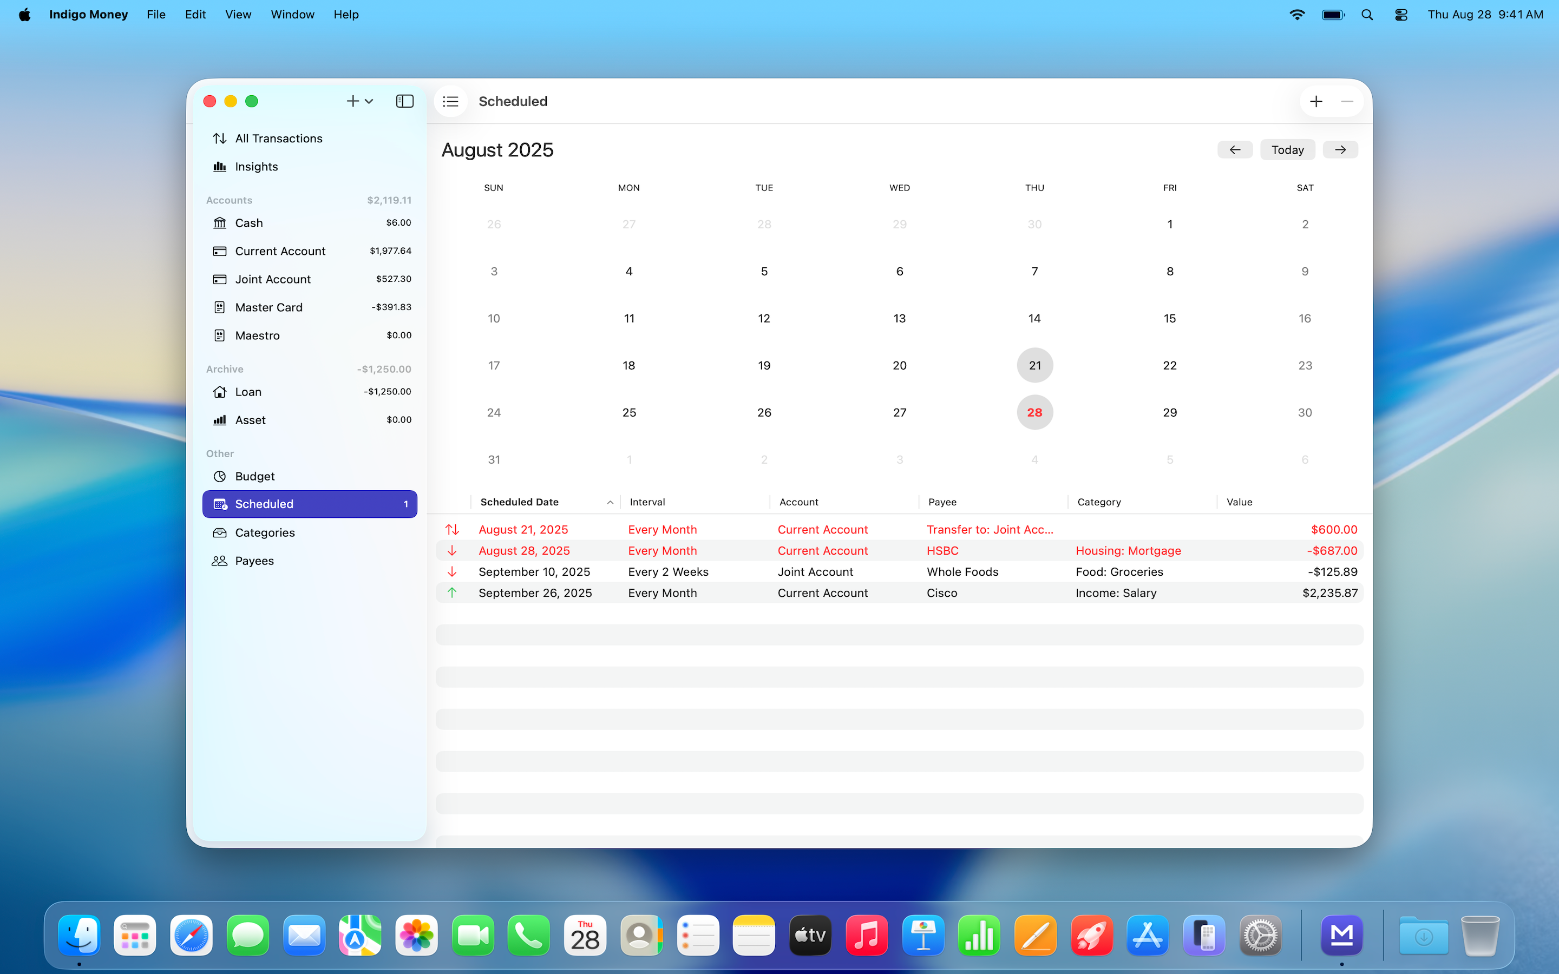The width and height of the screenshot is (1559, 974).
Task: Select day 31 in the calendar
Action: coord(494,459)
